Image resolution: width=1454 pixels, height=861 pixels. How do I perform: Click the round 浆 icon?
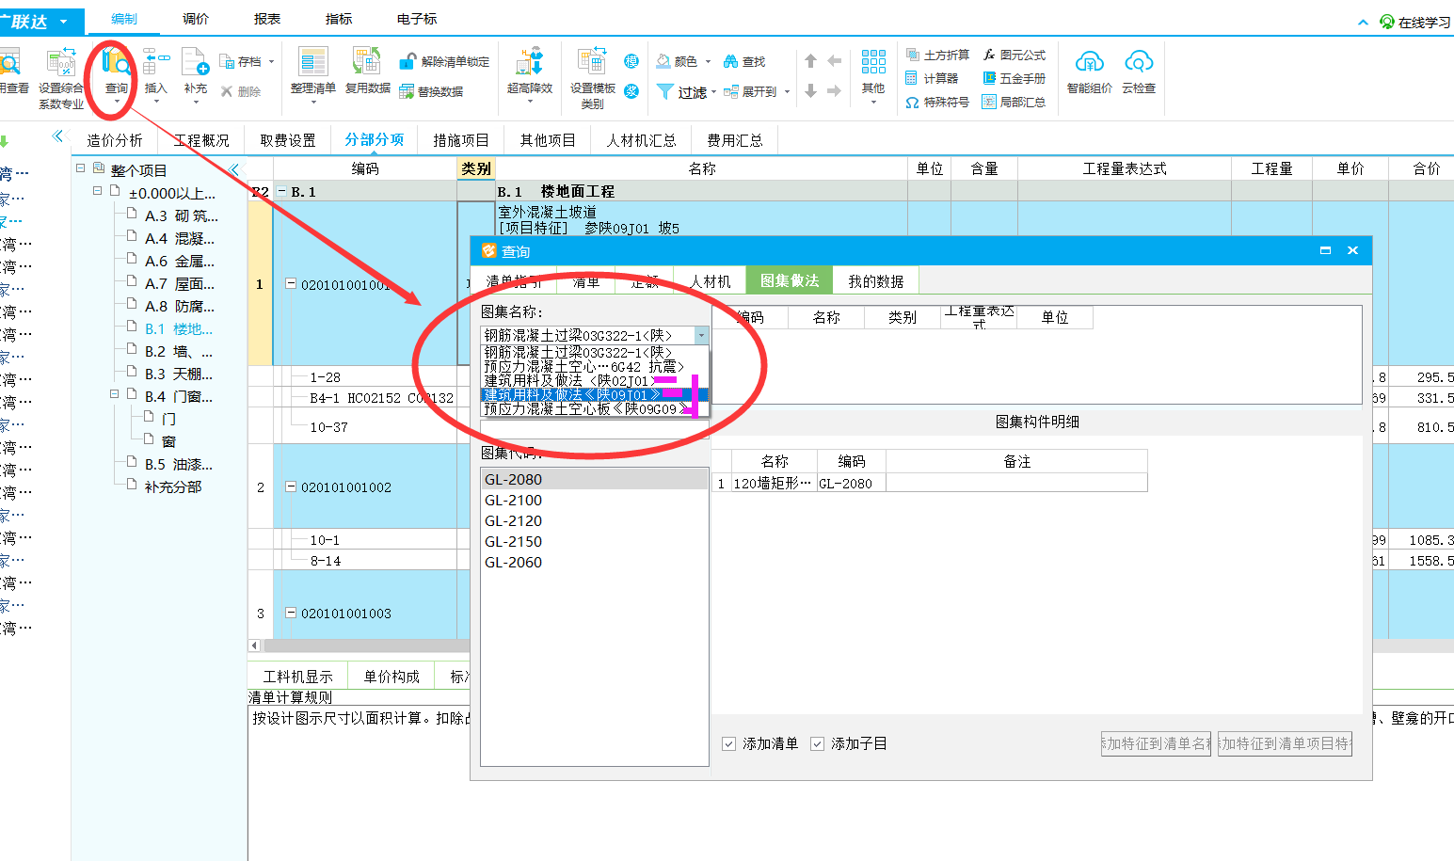pyautogui.click(x=631, y=91)
